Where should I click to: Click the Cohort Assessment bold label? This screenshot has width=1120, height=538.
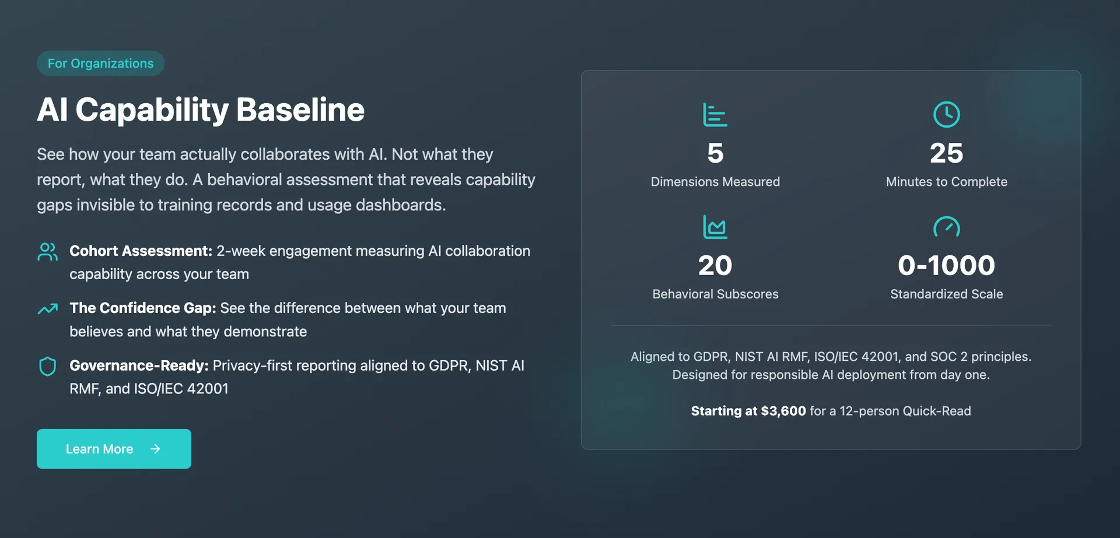pos(141,251)
